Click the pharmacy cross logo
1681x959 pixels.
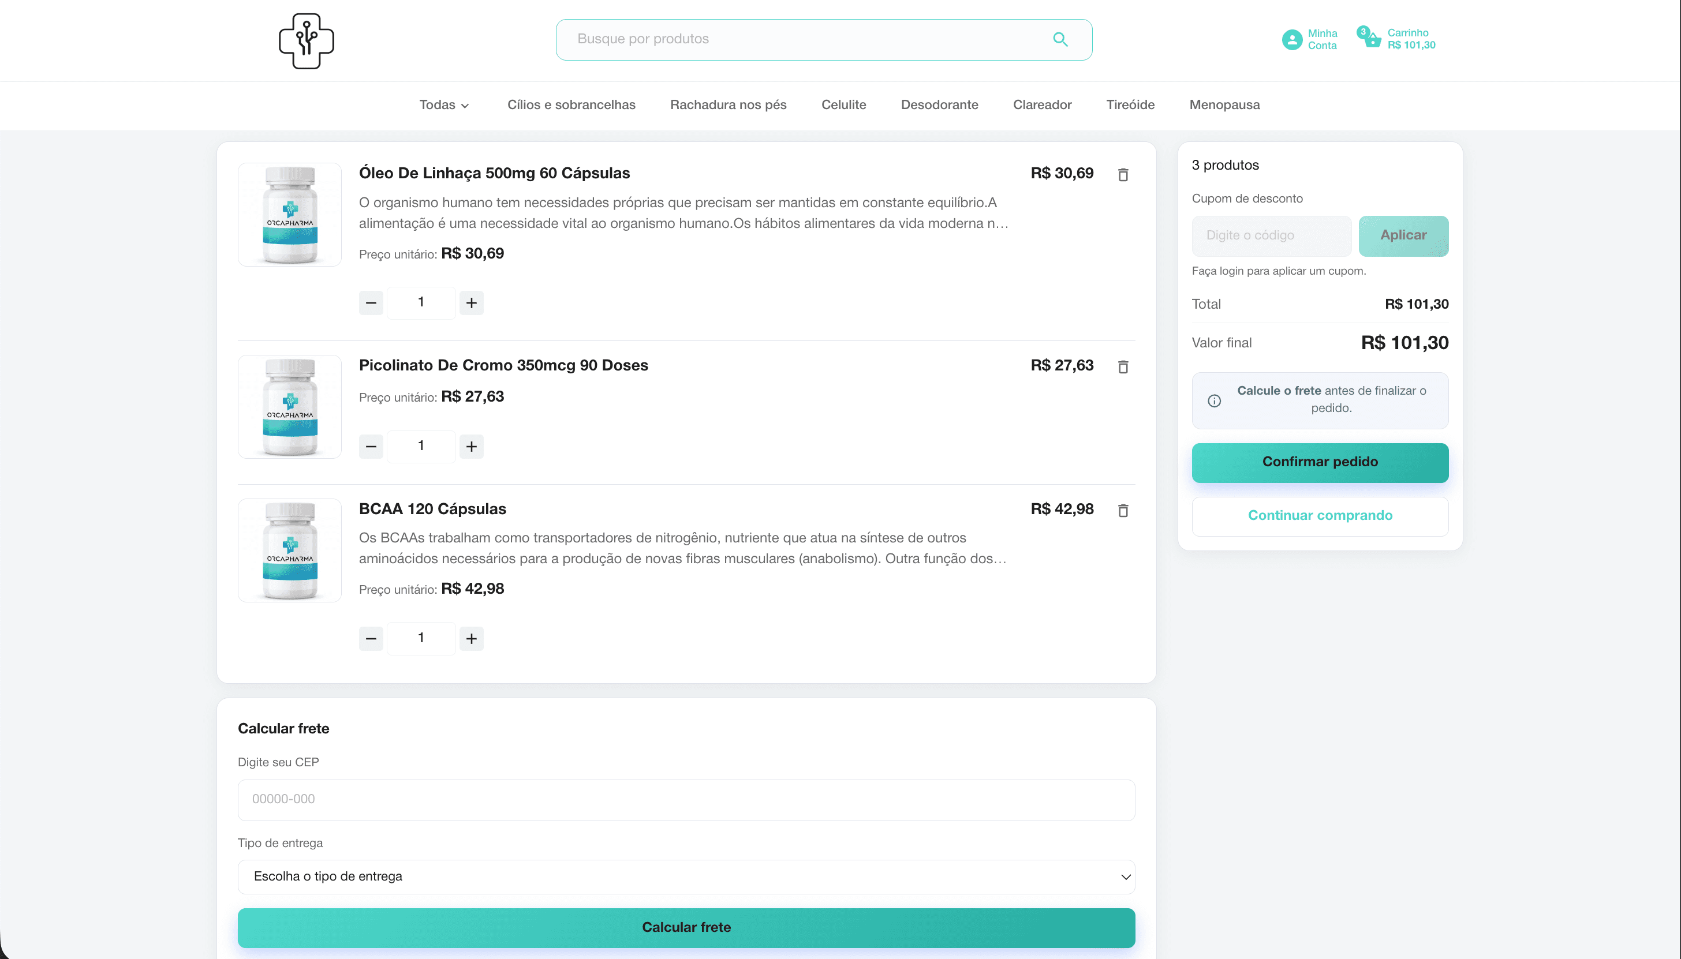tap(307, 41)
